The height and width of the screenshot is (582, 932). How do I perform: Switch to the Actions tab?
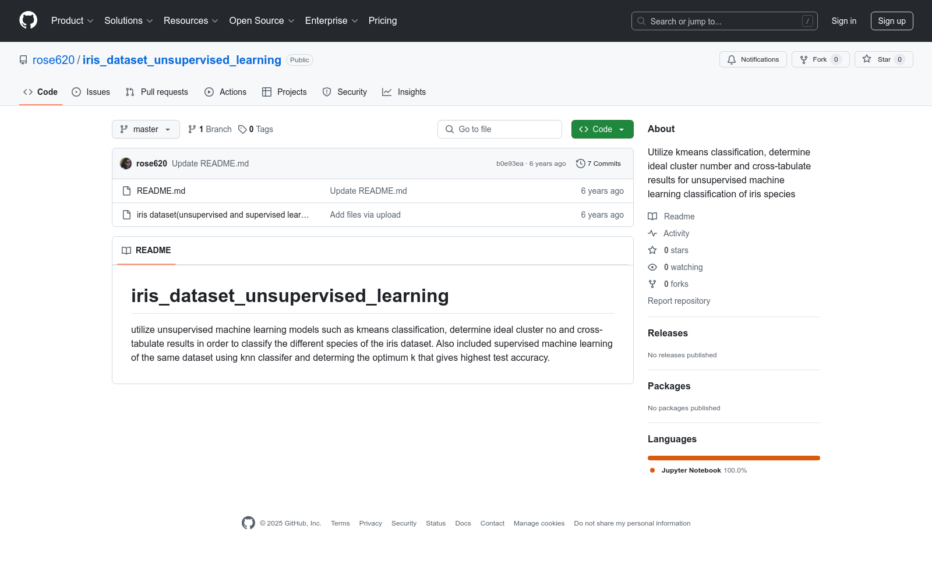(x=225, y=92)
